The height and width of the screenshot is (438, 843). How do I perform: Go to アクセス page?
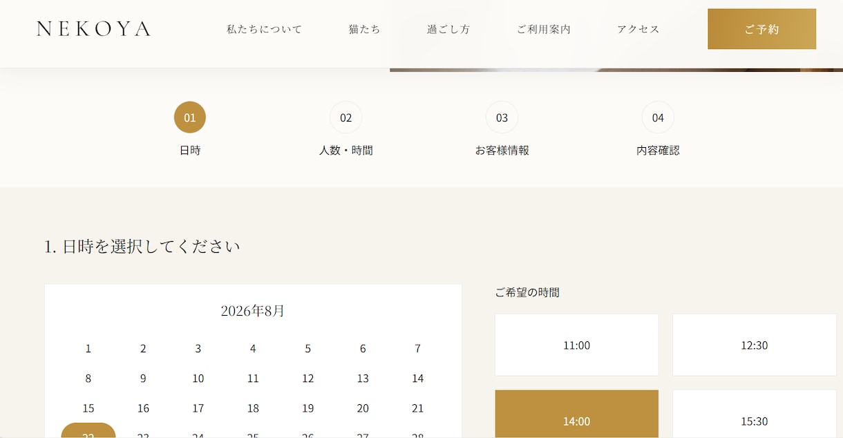(x=638, y=29)
